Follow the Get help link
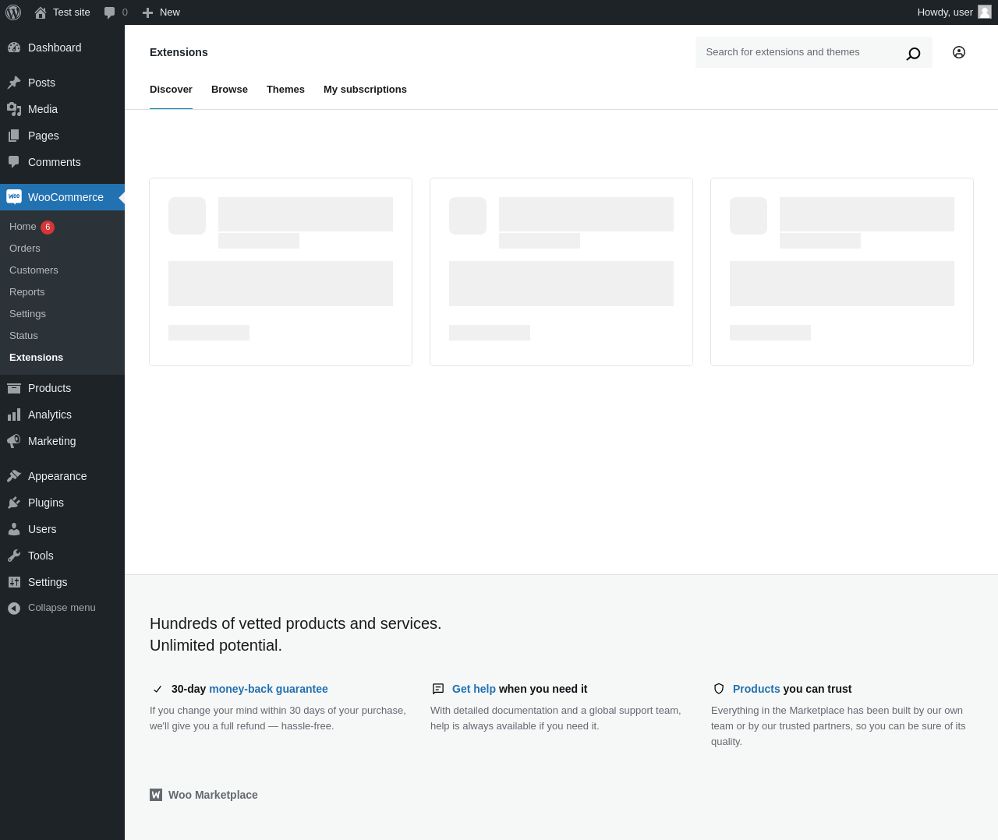Image resolution: width=998 pixels, height=840 pixels. point(474,689)
